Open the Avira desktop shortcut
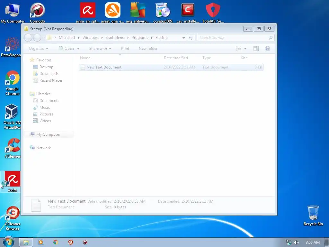329x247 pixels. tap(13, 182)
